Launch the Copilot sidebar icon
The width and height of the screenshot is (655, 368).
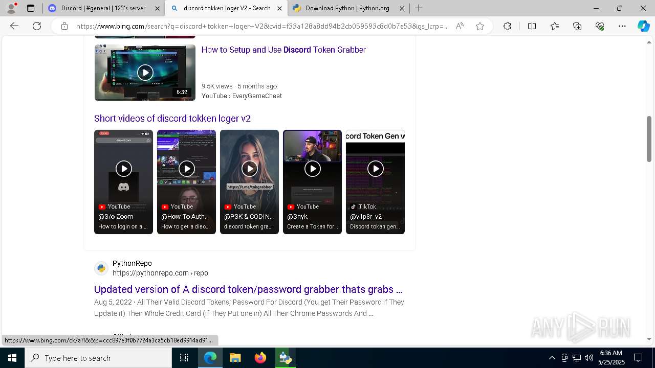click(x=643, y=26)
